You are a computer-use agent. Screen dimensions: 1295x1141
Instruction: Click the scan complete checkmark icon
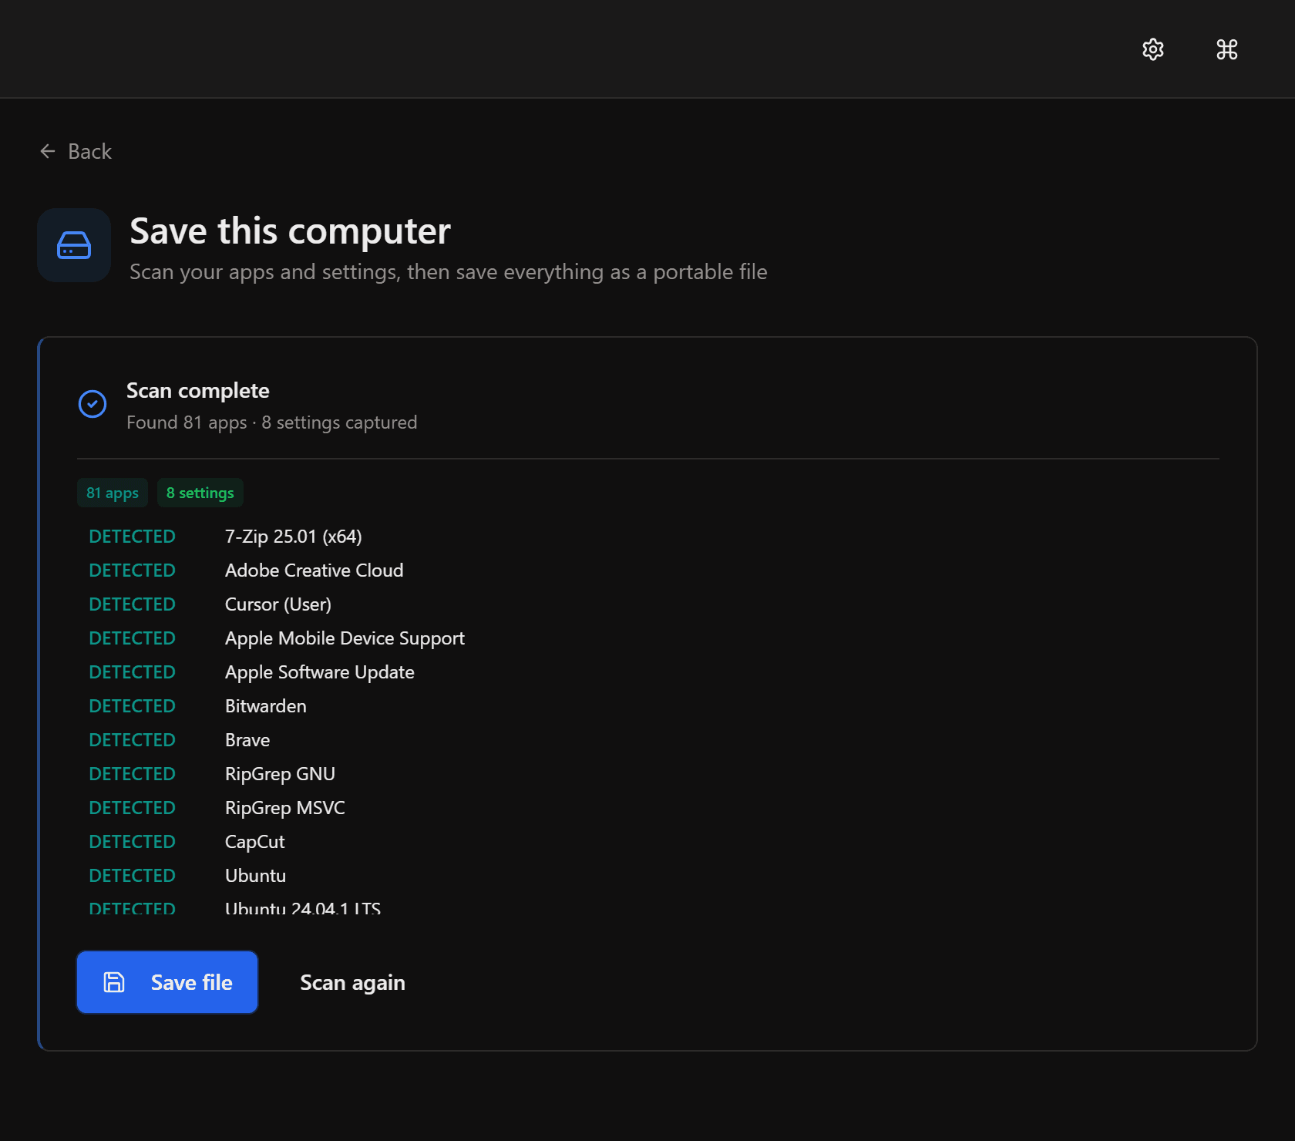[92, 403]
